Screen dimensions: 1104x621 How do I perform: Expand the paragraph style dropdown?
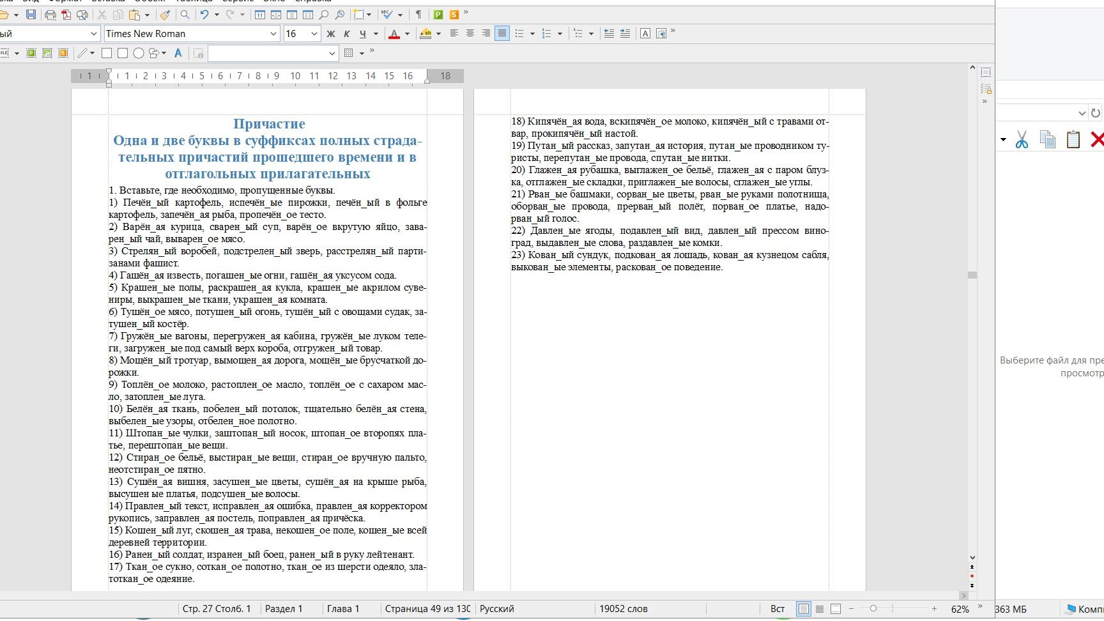click(x=94, y=34)
